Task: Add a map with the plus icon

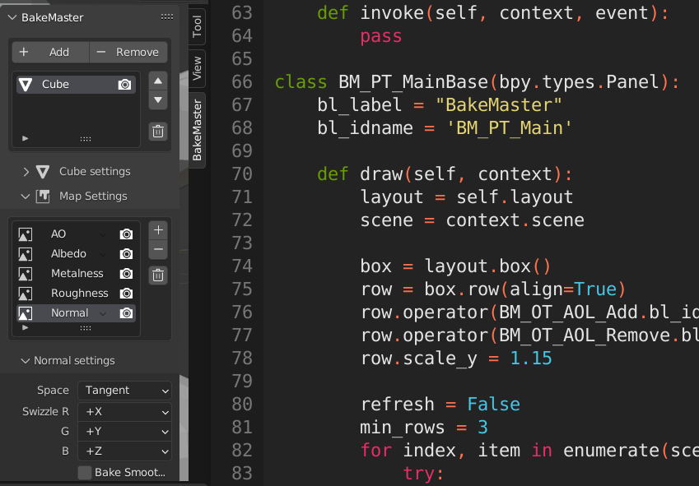Action: pos(158,230)
